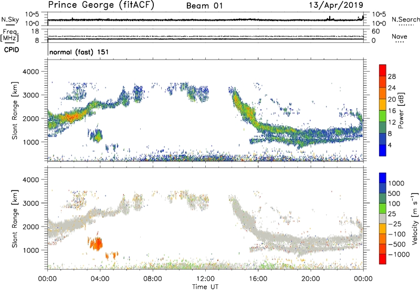Click the 'CPID' row label
Image resolution: width=420 pixels, height=290 pixels.
12,50
